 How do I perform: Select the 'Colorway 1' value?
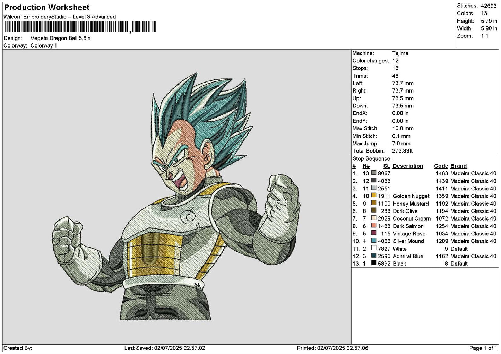pos(44,45)
